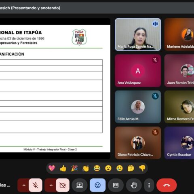The image size is (194, 194).
Task: Open the more options menu
Action: (x=149, y=185)
